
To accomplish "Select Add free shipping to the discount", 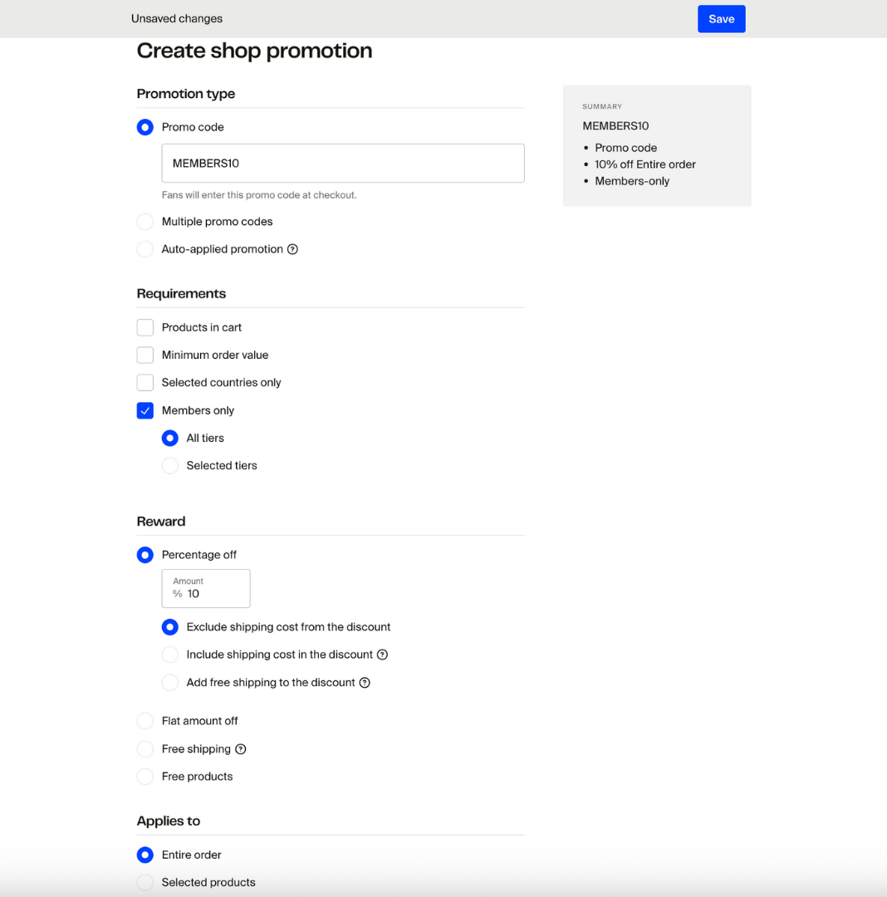I will pyautogui.click(x=170, y=683).
